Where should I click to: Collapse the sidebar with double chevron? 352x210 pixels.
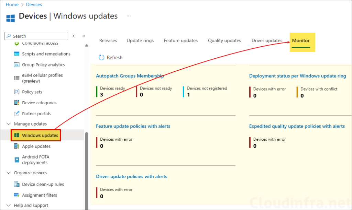point(84,36)
